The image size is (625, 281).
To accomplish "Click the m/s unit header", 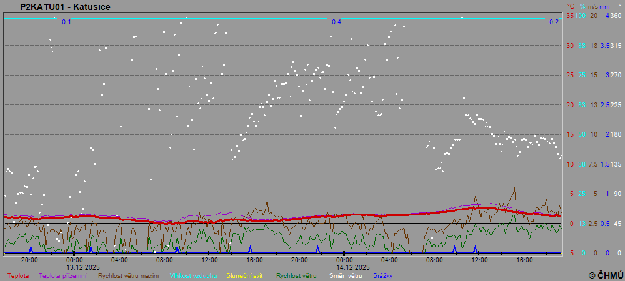I will pyautogui.click(x=593, y=6).
